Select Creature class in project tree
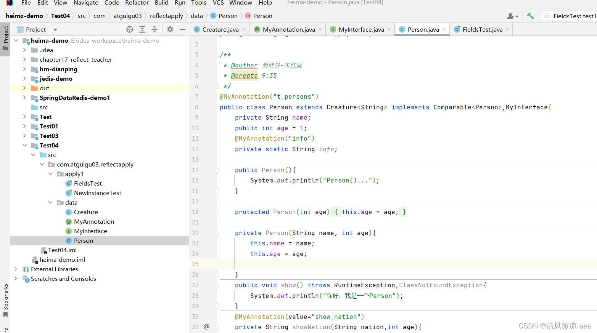 [x=85, y=212]
